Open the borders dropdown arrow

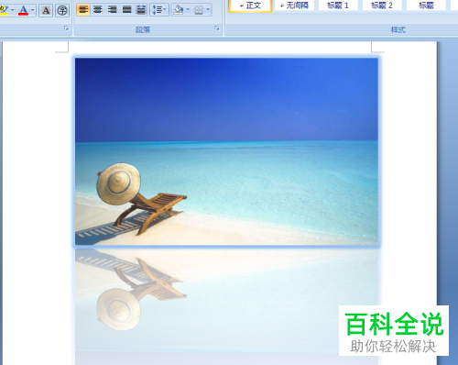(x=208, y=10)
